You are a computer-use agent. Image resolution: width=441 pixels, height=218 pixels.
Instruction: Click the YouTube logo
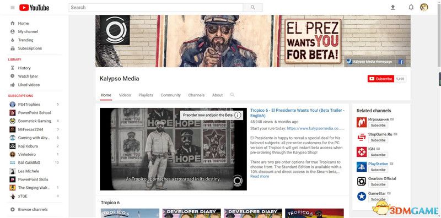tap(34, 8)
